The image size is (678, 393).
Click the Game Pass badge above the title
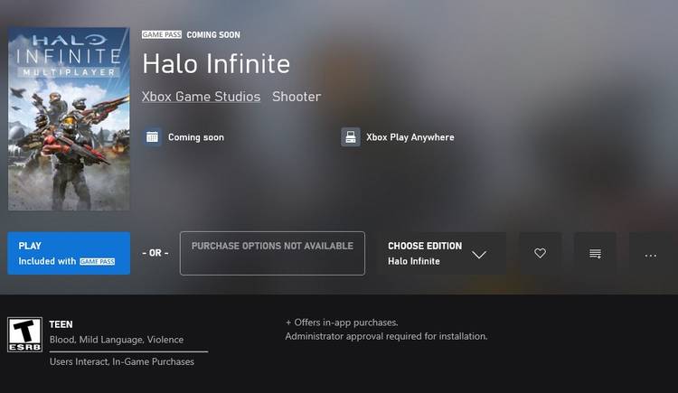[162, 34]
